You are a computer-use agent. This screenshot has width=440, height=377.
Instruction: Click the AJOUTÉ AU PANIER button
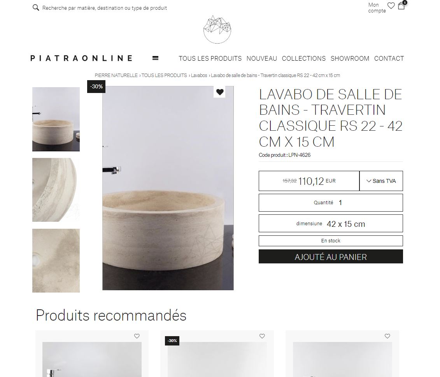[x=331, y=256]
